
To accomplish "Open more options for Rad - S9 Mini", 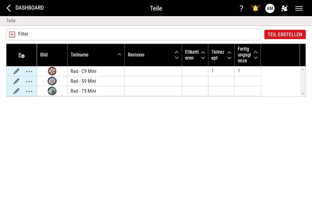I will click(29, 82).
